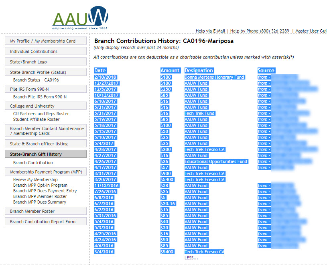
Task: Click the $57 amount
Action: [165, 167]
